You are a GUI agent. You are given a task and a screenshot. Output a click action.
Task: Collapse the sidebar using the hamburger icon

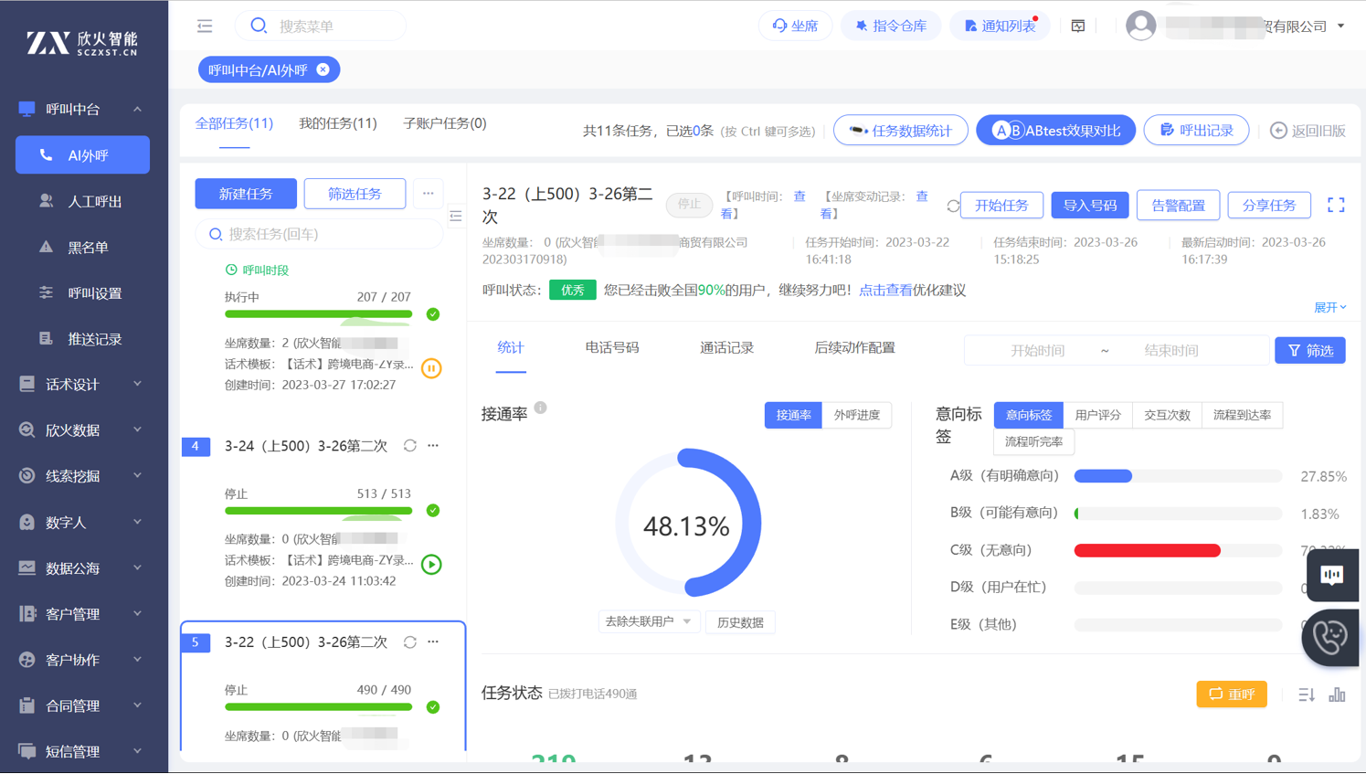click(x=205, y=27)
